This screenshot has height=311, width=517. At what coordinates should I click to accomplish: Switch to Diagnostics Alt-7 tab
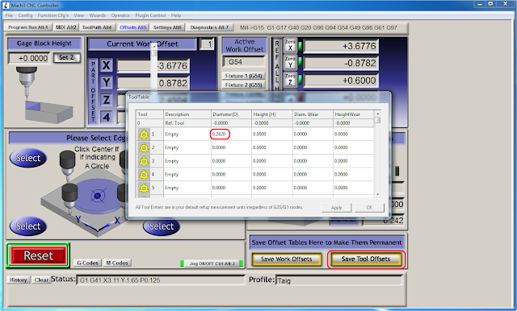209,27
